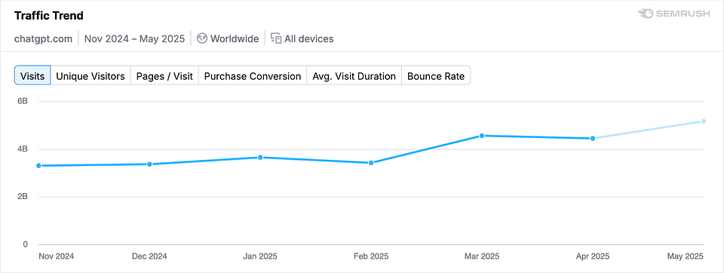724x273 pixels.
Task: Switch to Bounce Rate tab
Action: (436, 75)
